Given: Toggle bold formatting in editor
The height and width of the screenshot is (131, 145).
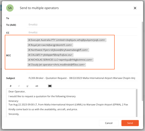Looking at the screenshot, I should 10,86.
